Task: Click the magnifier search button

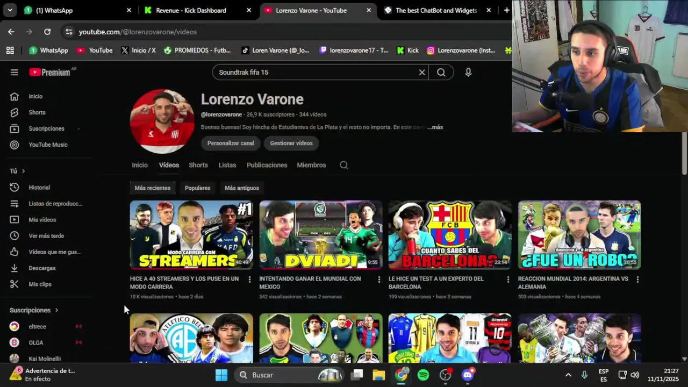Action: (441, 72)
